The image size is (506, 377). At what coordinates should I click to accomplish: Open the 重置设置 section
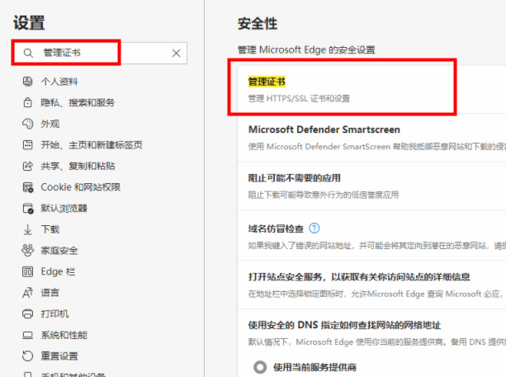[x=59, y=356]
